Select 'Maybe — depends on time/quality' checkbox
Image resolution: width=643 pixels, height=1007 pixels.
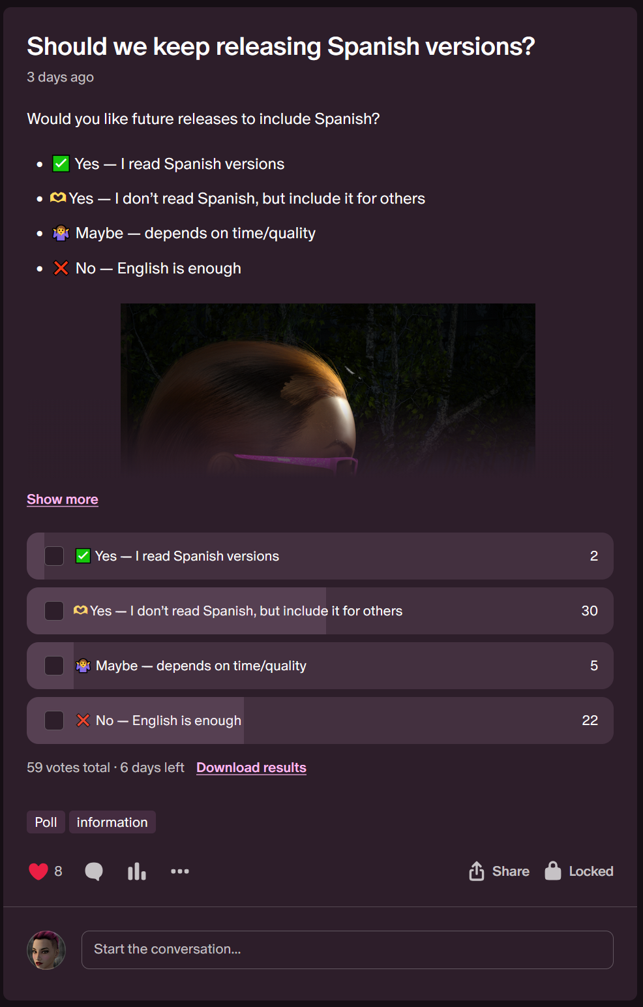[x=54, y=666]
